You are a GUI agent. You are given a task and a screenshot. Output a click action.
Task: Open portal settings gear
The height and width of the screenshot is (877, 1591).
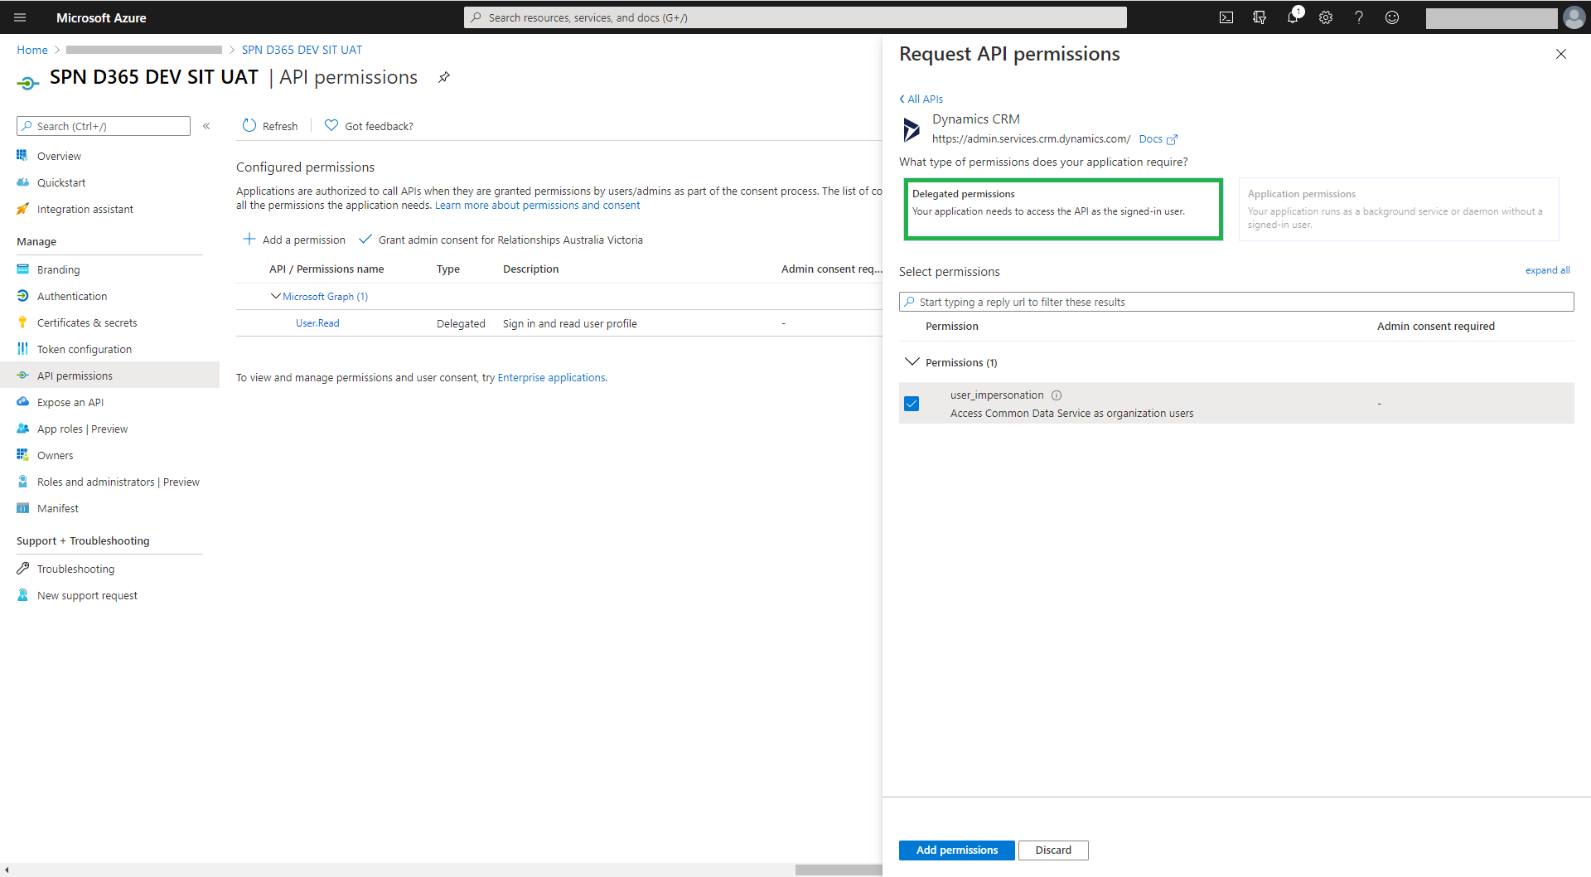click(1326, 17)
